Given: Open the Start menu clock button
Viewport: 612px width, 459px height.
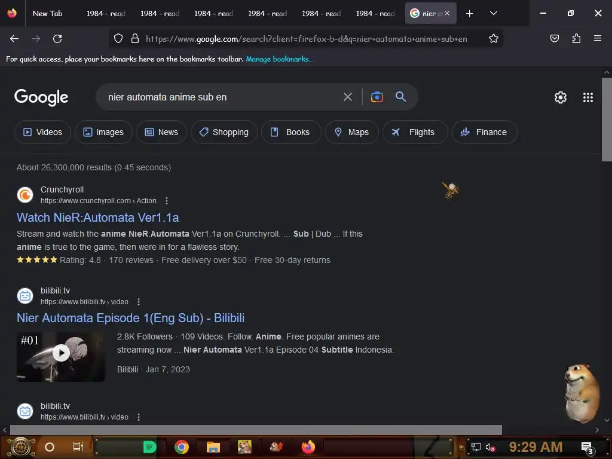Looking at the screenshot, I should [x=21, y=447].
